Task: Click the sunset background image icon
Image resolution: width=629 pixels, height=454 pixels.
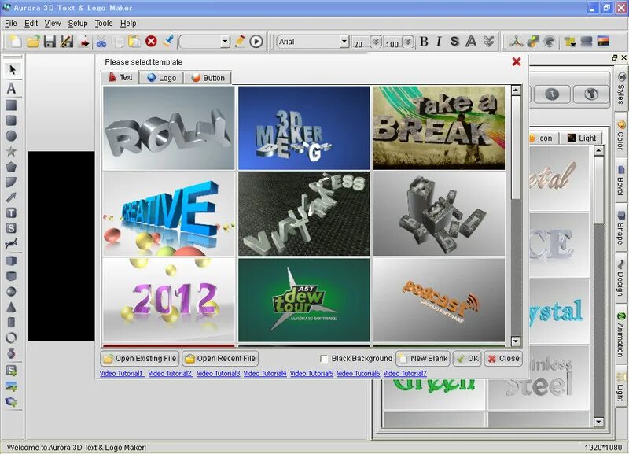Action: (x=603, y=41)
